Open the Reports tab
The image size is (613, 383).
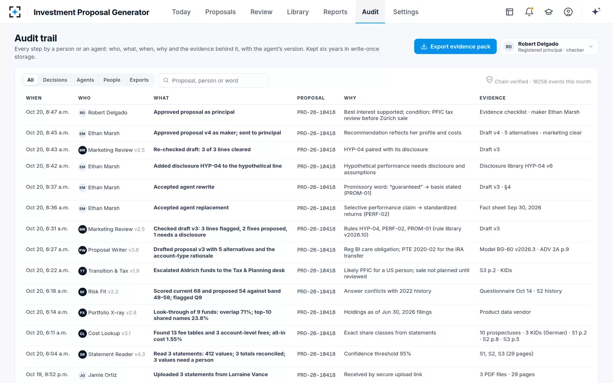(335, 12)
